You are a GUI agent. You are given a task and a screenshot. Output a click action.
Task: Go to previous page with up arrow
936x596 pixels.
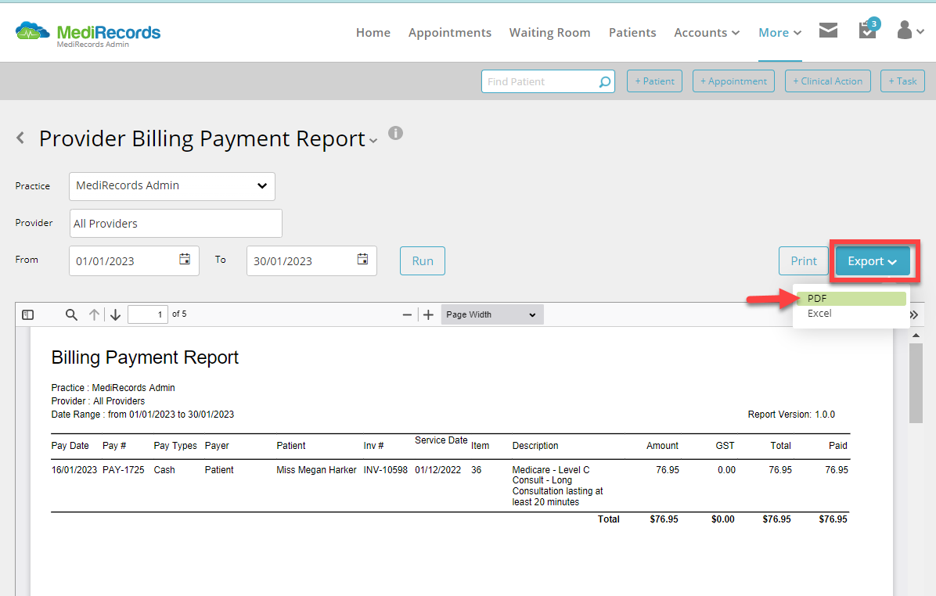point(95,314)
